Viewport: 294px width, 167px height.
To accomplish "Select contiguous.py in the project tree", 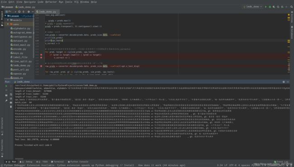I will point(21,37).
